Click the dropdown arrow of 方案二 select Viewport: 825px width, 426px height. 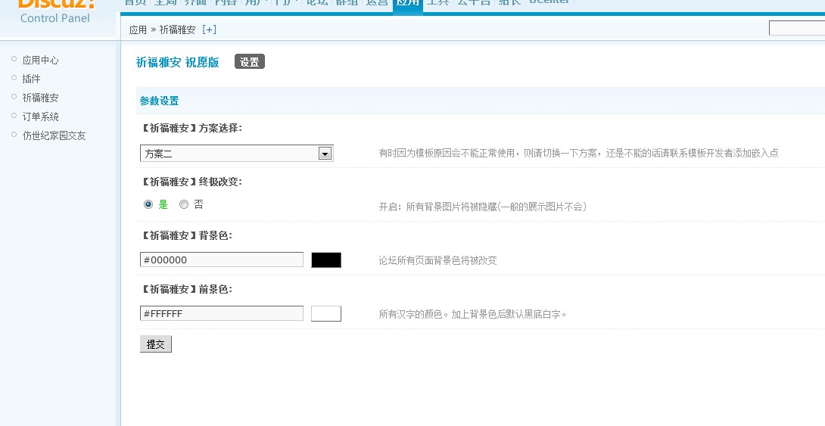(x=325, y=154)
